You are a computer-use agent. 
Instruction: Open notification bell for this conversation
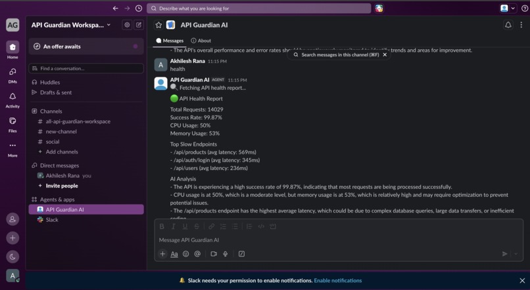(x=508, y=25)
